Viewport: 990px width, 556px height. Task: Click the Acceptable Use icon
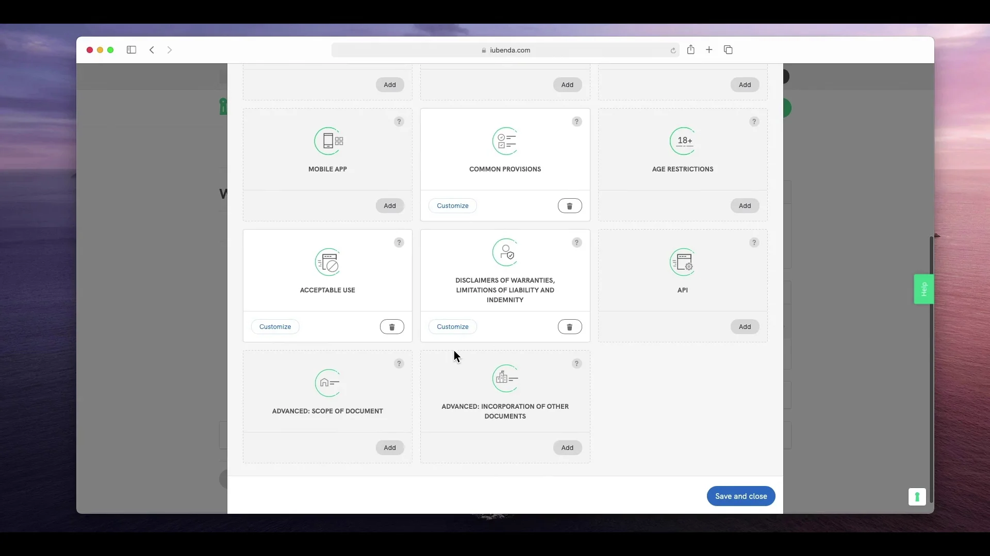click(328, 262)
